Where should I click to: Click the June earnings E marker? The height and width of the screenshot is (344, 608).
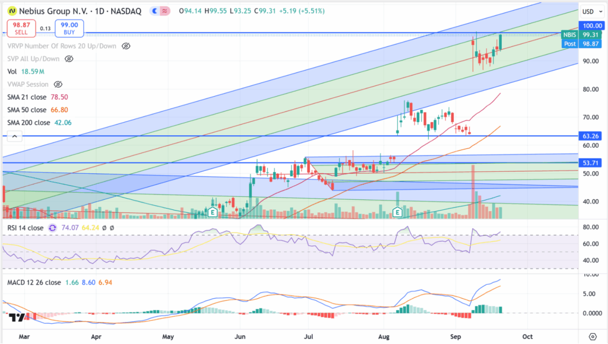(x=212, y=212)
